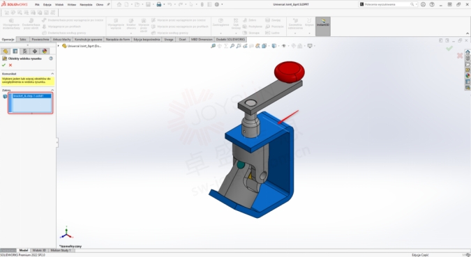Open the DimXpertManager crosshair icon

(x=35, y=52)
